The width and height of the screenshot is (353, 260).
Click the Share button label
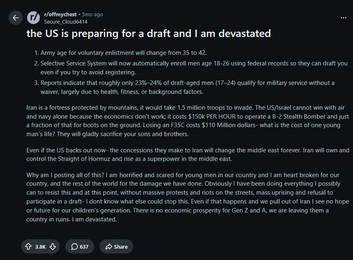[x=121, y=247]
